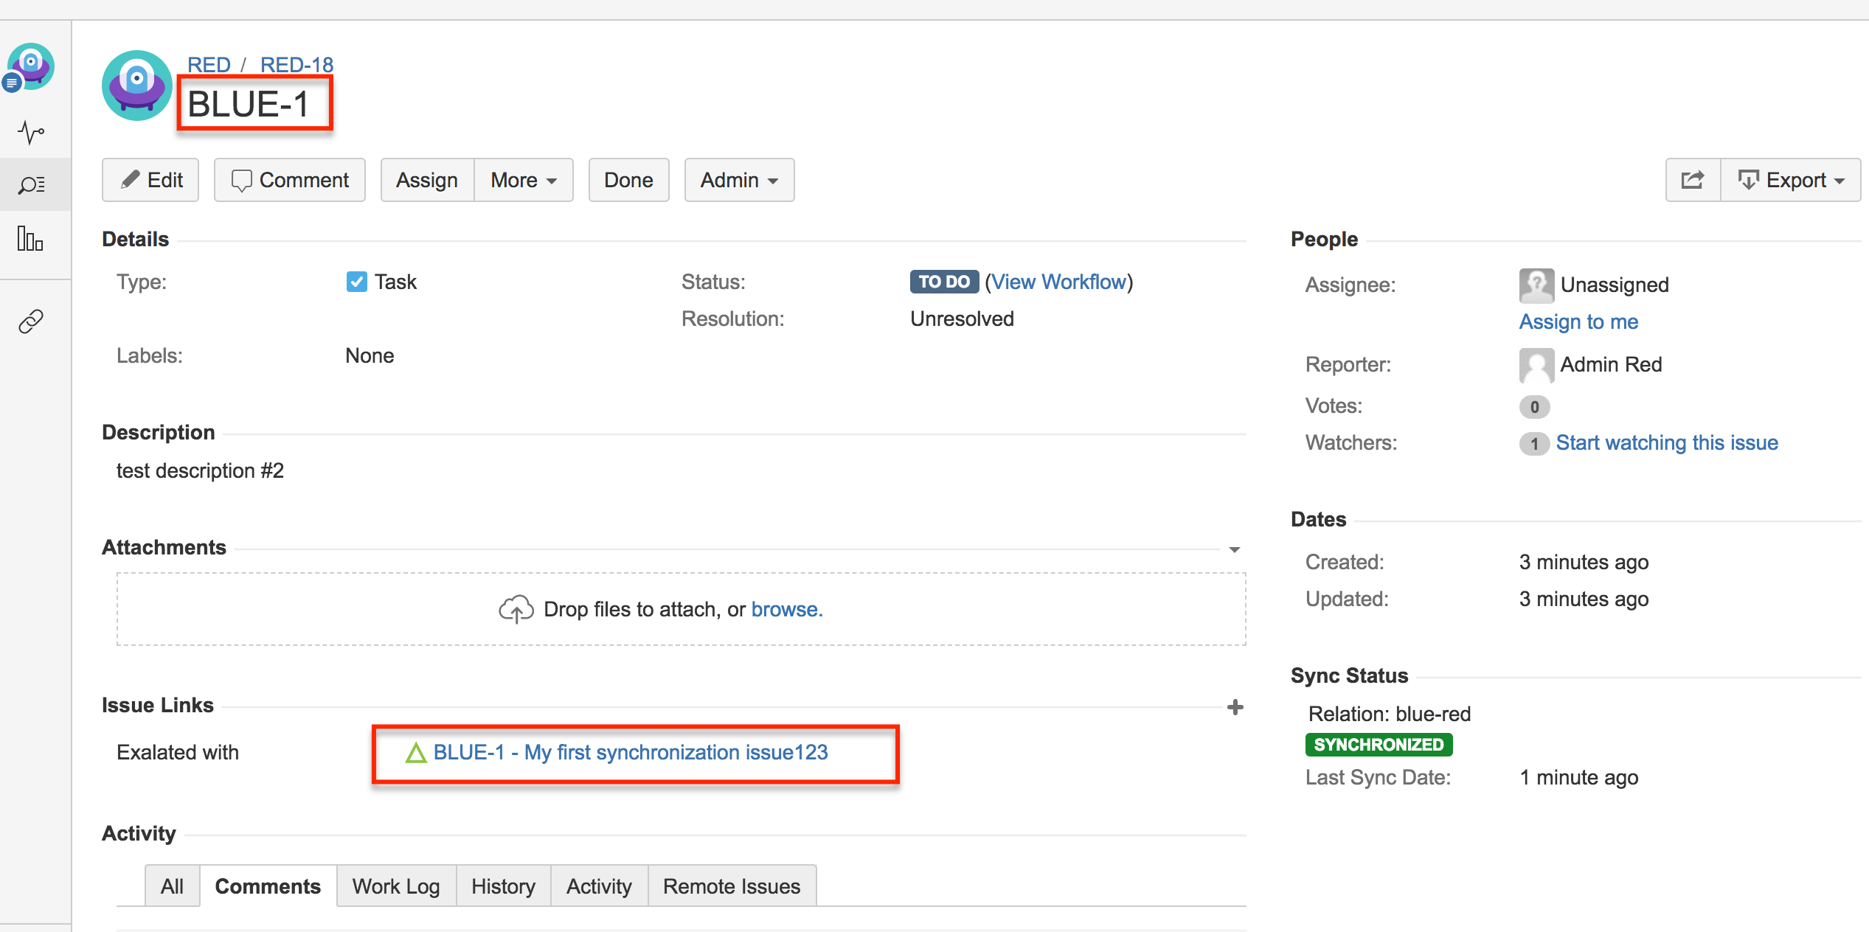Open the Admin dropdown menu
1869x932 pixels.
coord(739,180)
